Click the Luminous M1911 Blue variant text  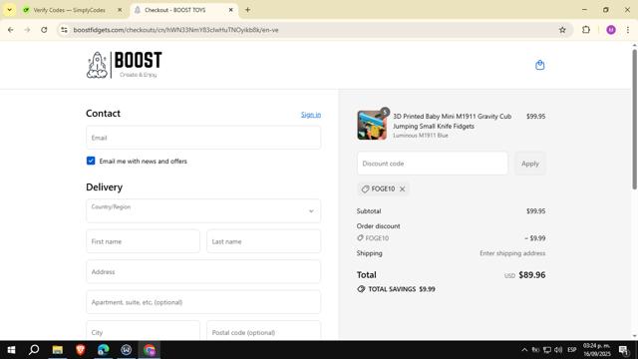coord(421,136)
